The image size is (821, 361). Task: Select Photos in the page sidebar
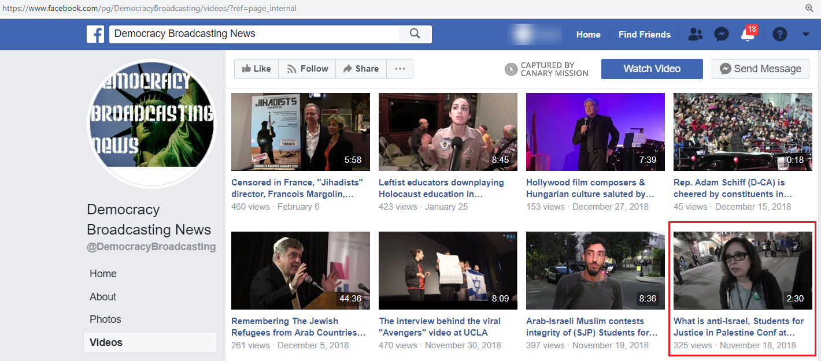point(105,319)
